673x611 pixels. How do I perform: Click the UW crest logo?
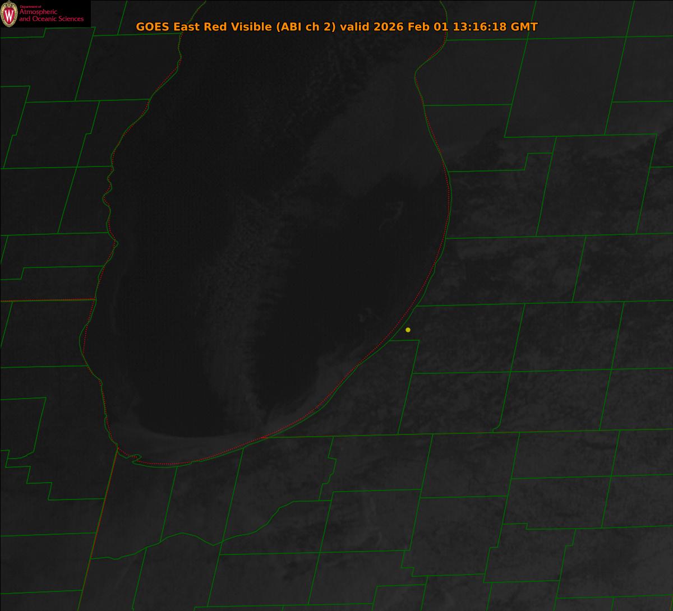point(9,14)
